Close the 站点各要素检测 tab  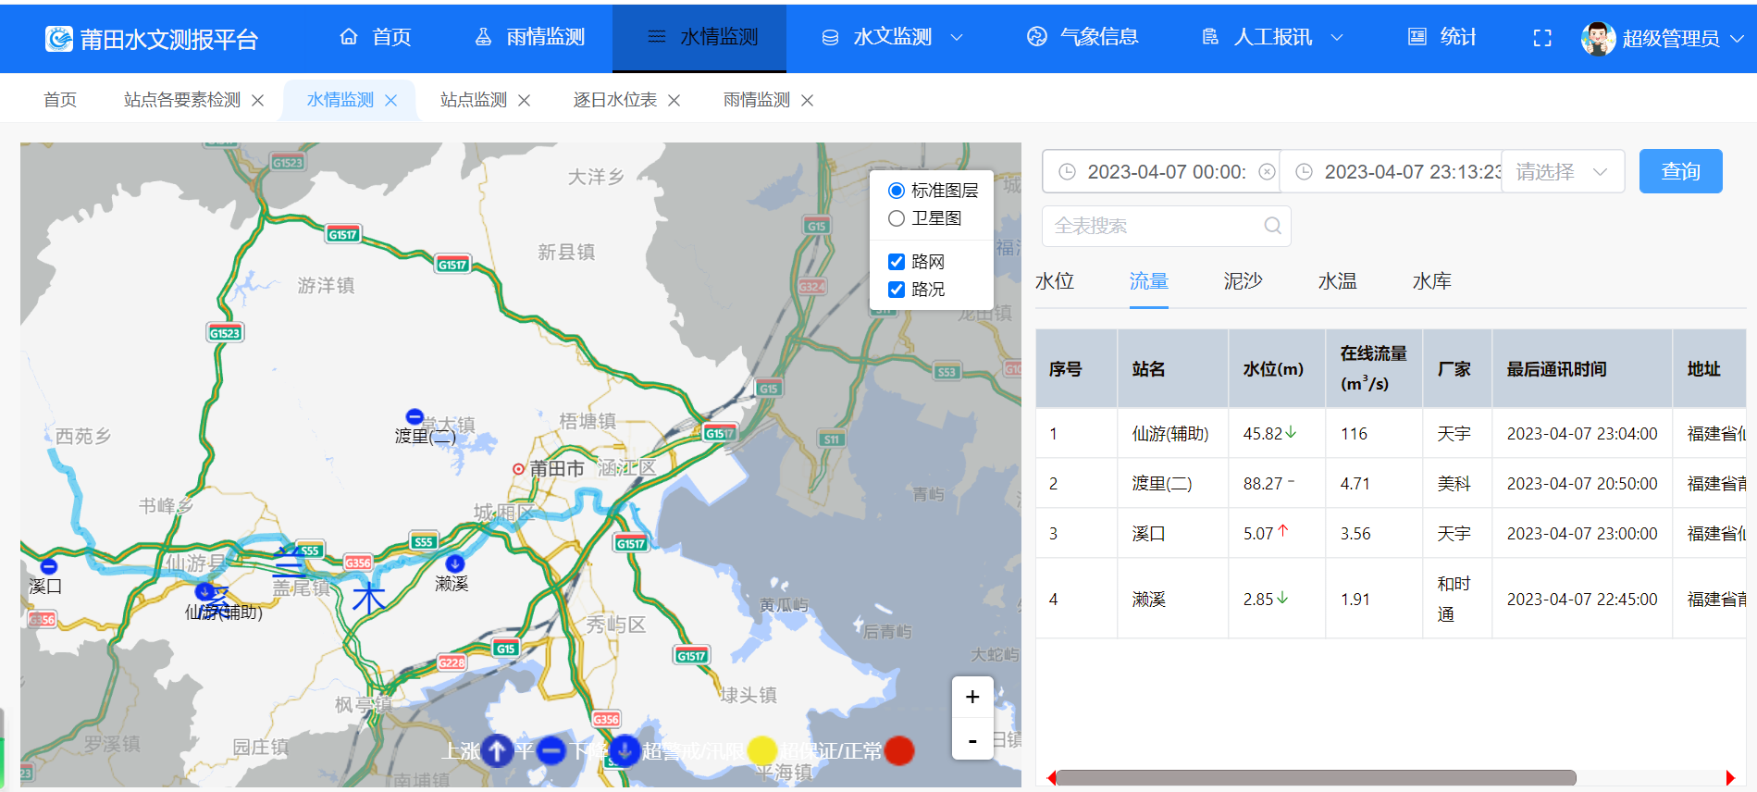click(x=258, y=100)
